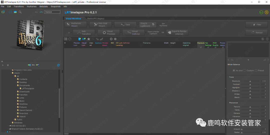This screenshot has height=135, width=270.
Task: Click the diamond keyframe icon under thumbnail
Action: [x=248, y=60]
